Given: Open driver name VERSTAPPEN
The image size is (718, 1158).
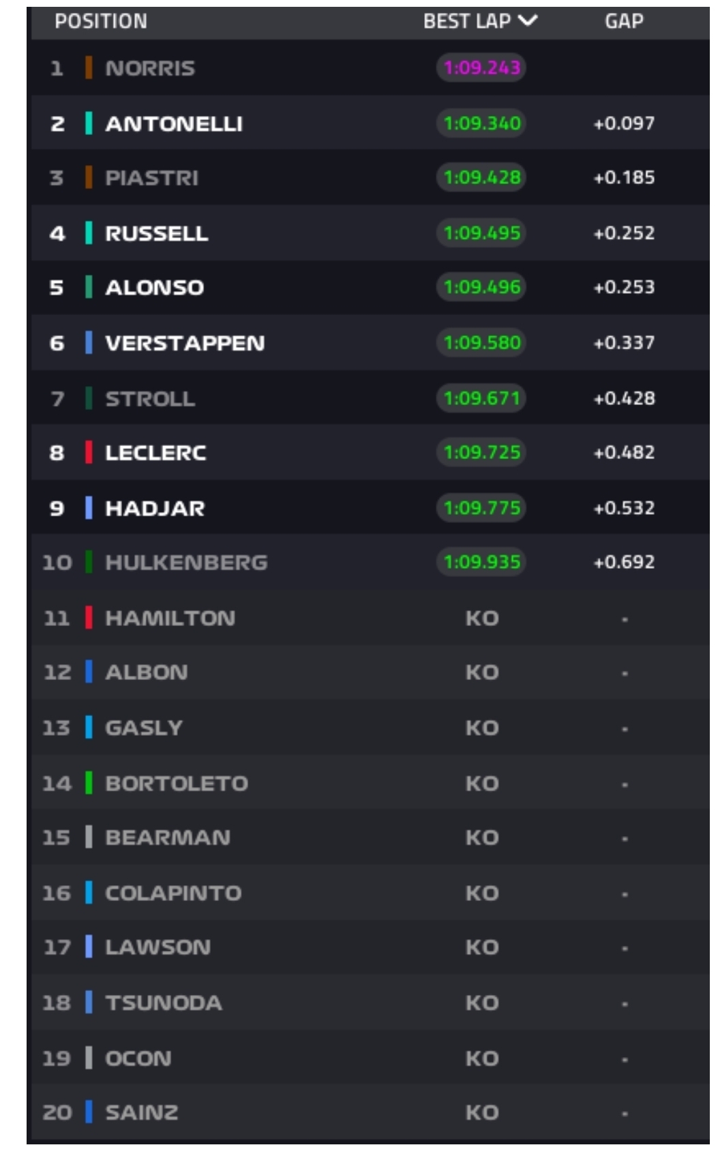Looking at the screenshot, I should [x=185, y=343].
